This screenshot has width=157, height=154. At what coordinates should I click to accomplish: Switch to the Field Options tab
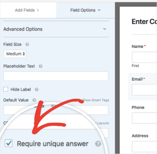click(x=85, y=10)
